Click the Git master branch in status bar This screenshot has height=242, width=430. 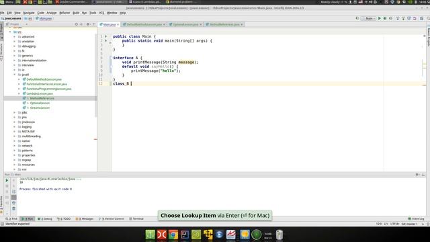[409, 224]
